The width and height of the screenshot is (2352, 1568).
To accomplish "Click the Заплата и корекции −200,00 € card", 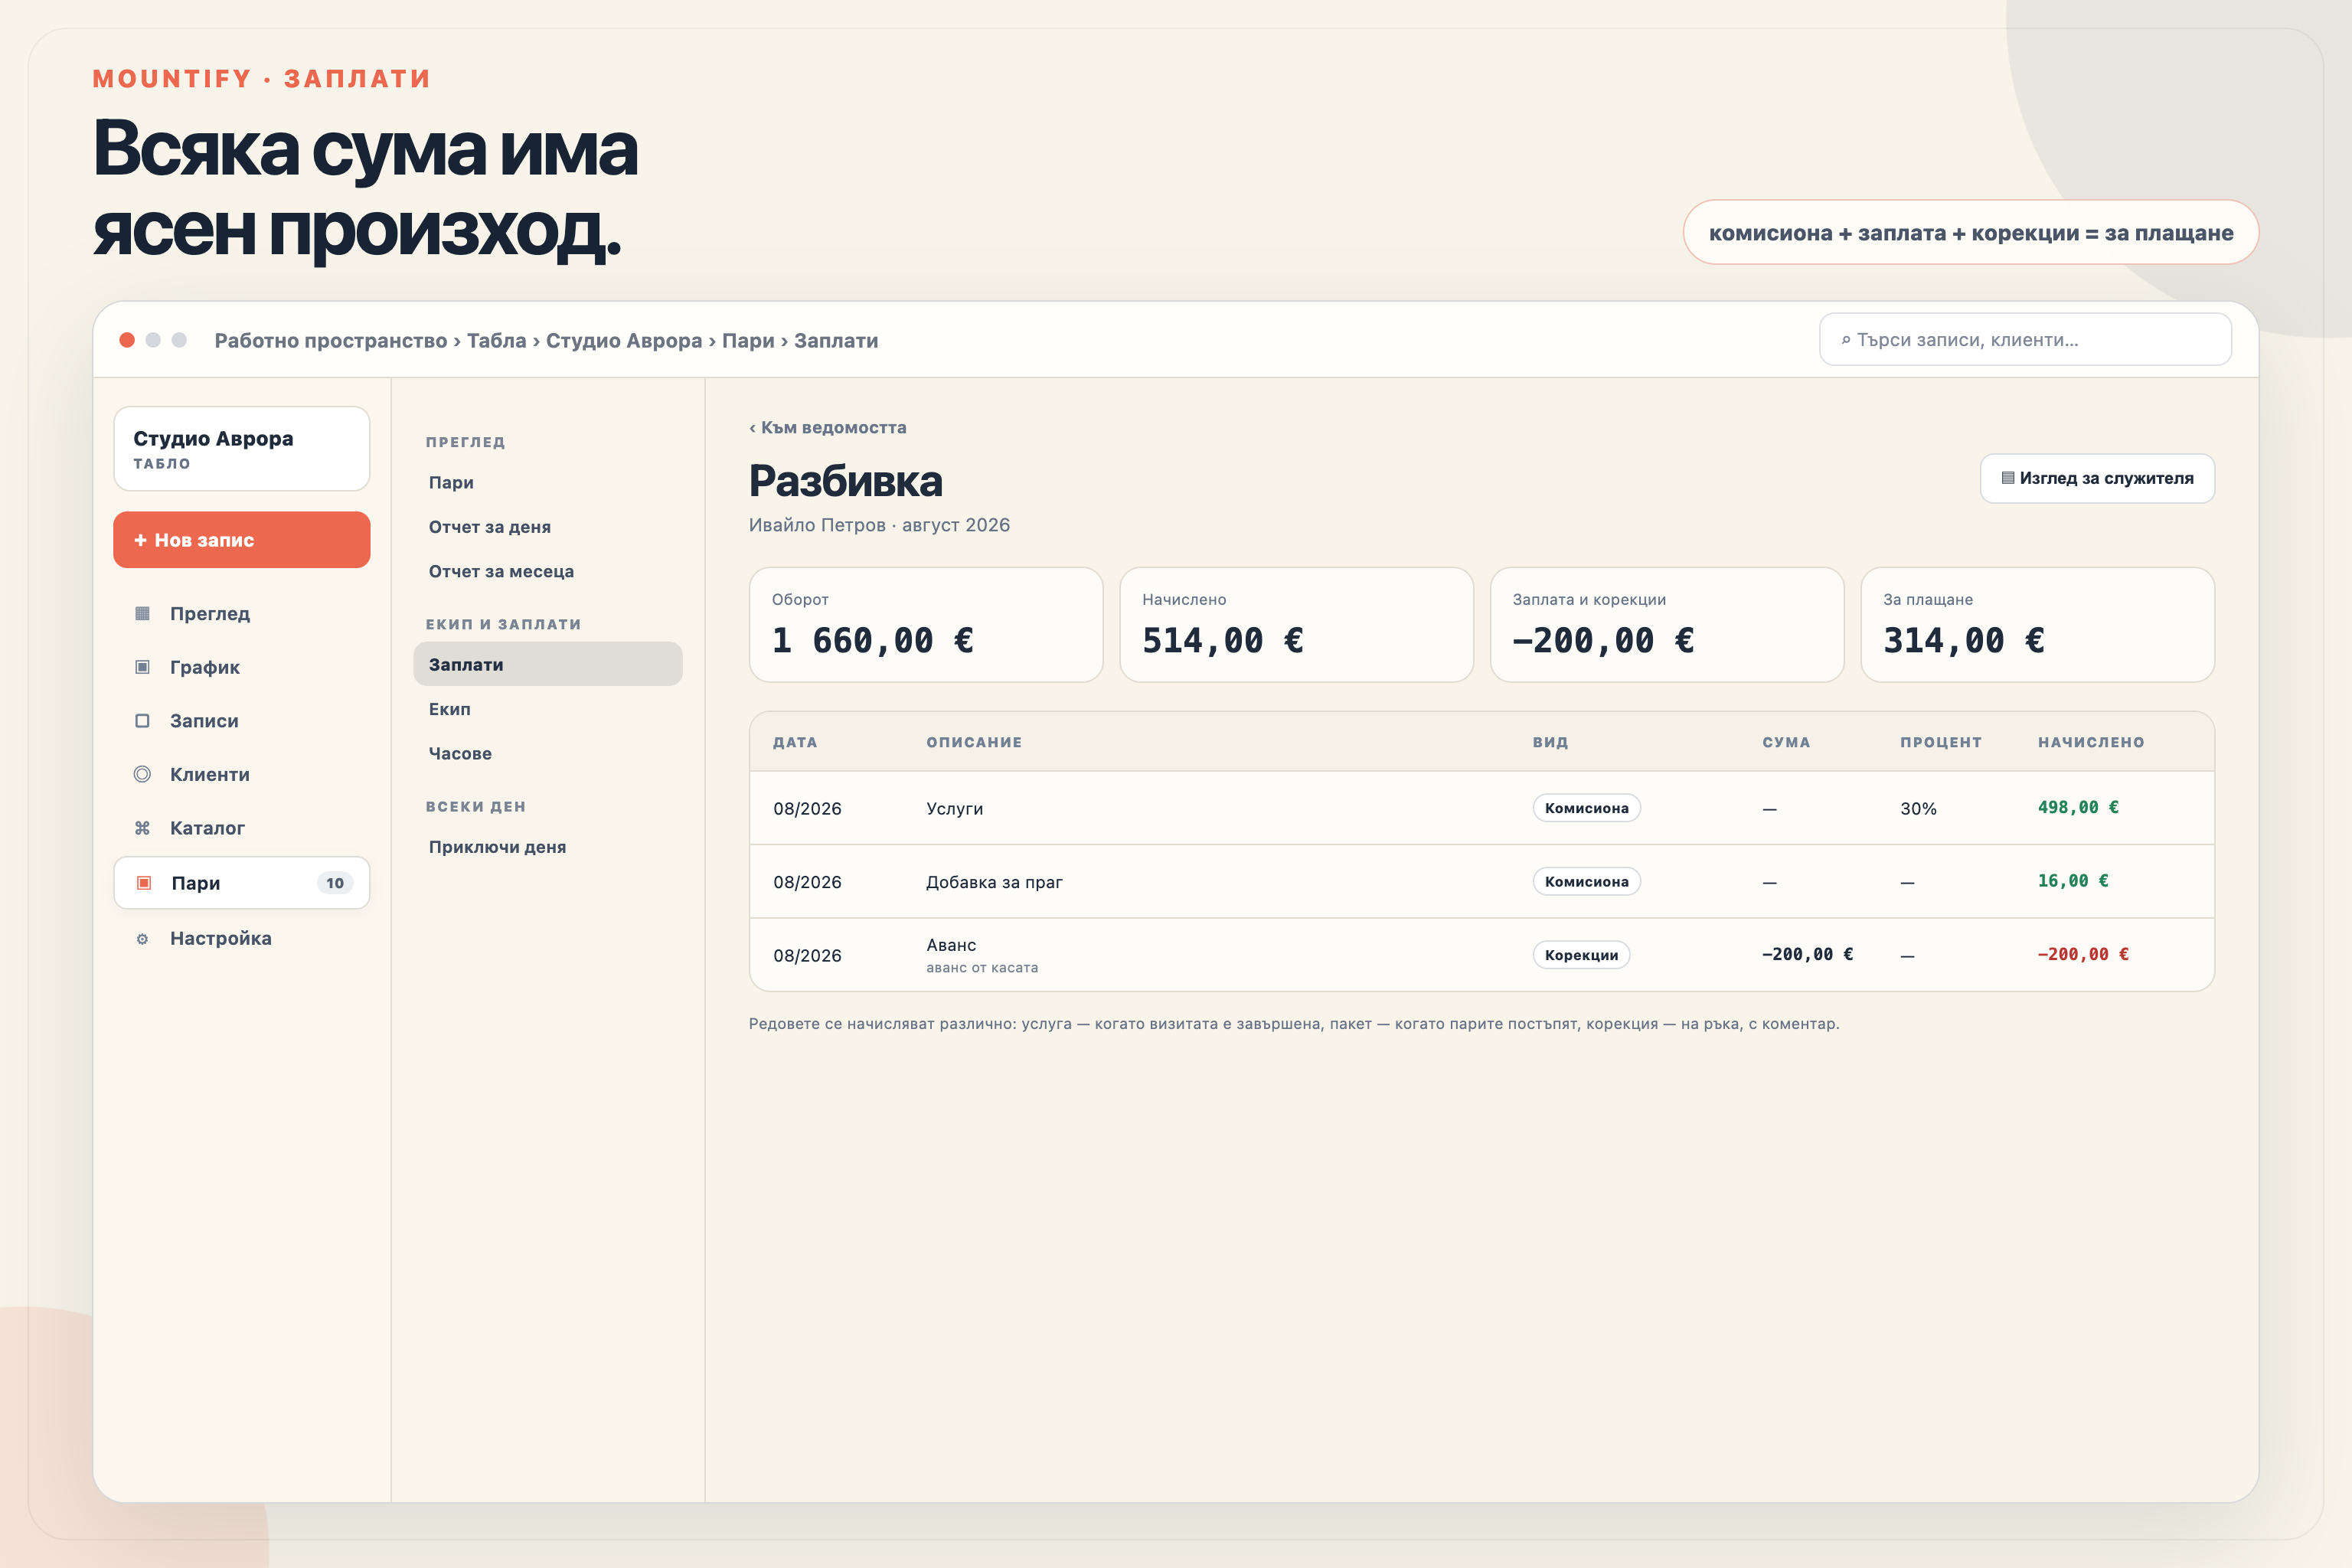I will (1667, 625).
